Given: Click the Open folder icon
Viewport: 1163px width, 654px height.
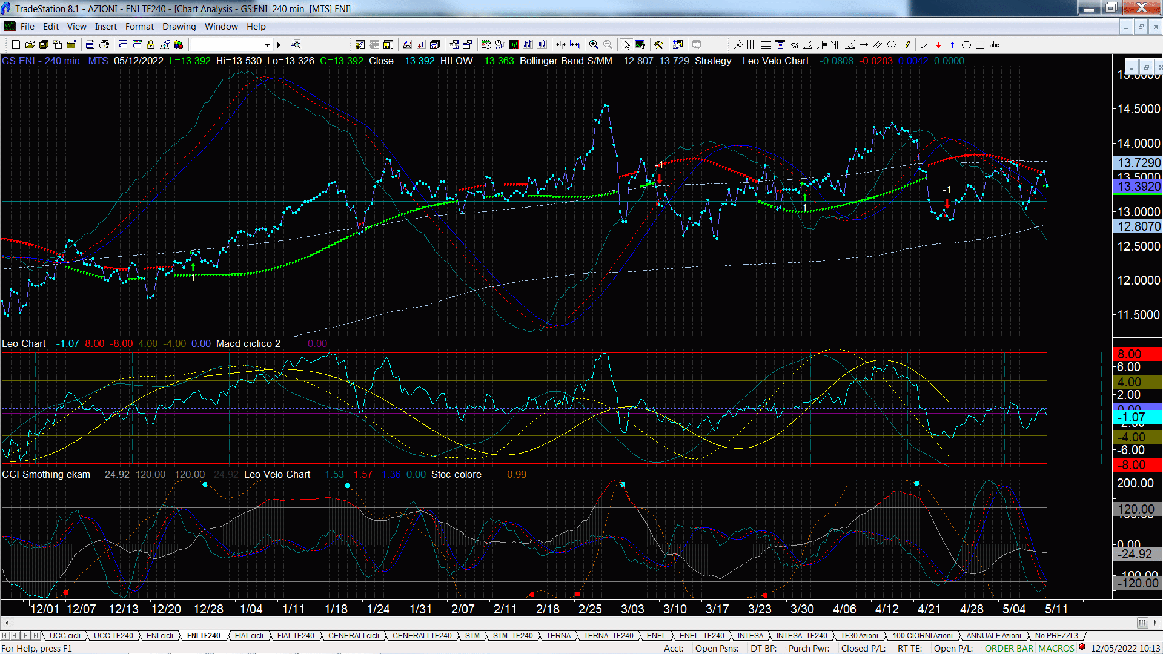Looking at the screenshot, I should tap(30, 45).
